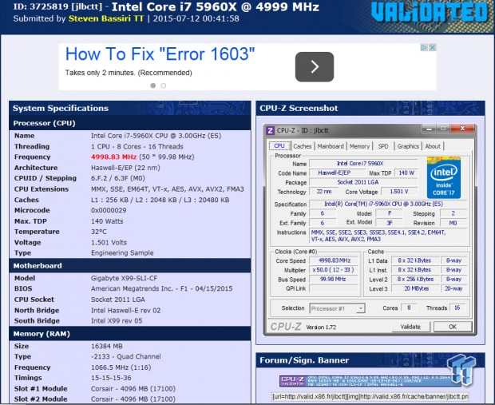Open the AdChoices triangle icon
The width and height of the screenshot is (495, 405).
424,48
